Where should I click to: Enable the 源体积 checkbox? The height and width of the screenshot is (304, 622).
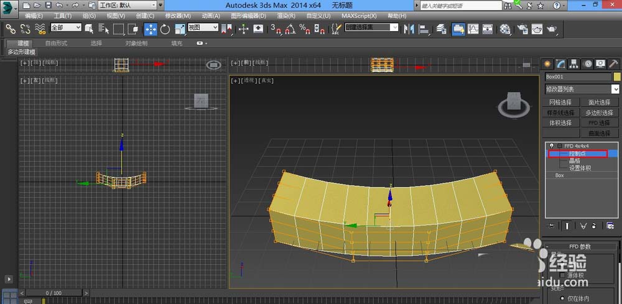coord(562,275)
